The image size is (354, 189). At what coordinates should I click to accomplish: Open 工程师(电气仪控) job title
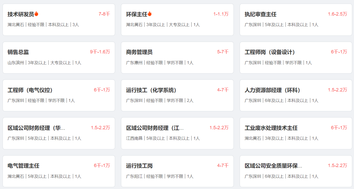click(30, 90)
